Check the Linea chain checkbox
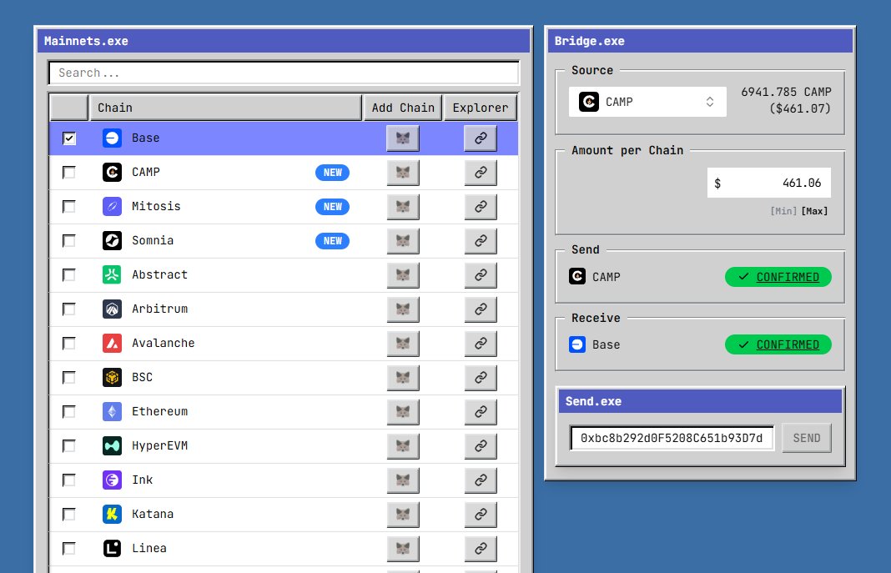This screenshot has height=573, width=891. pyautogui.click(x=68, y=549)
